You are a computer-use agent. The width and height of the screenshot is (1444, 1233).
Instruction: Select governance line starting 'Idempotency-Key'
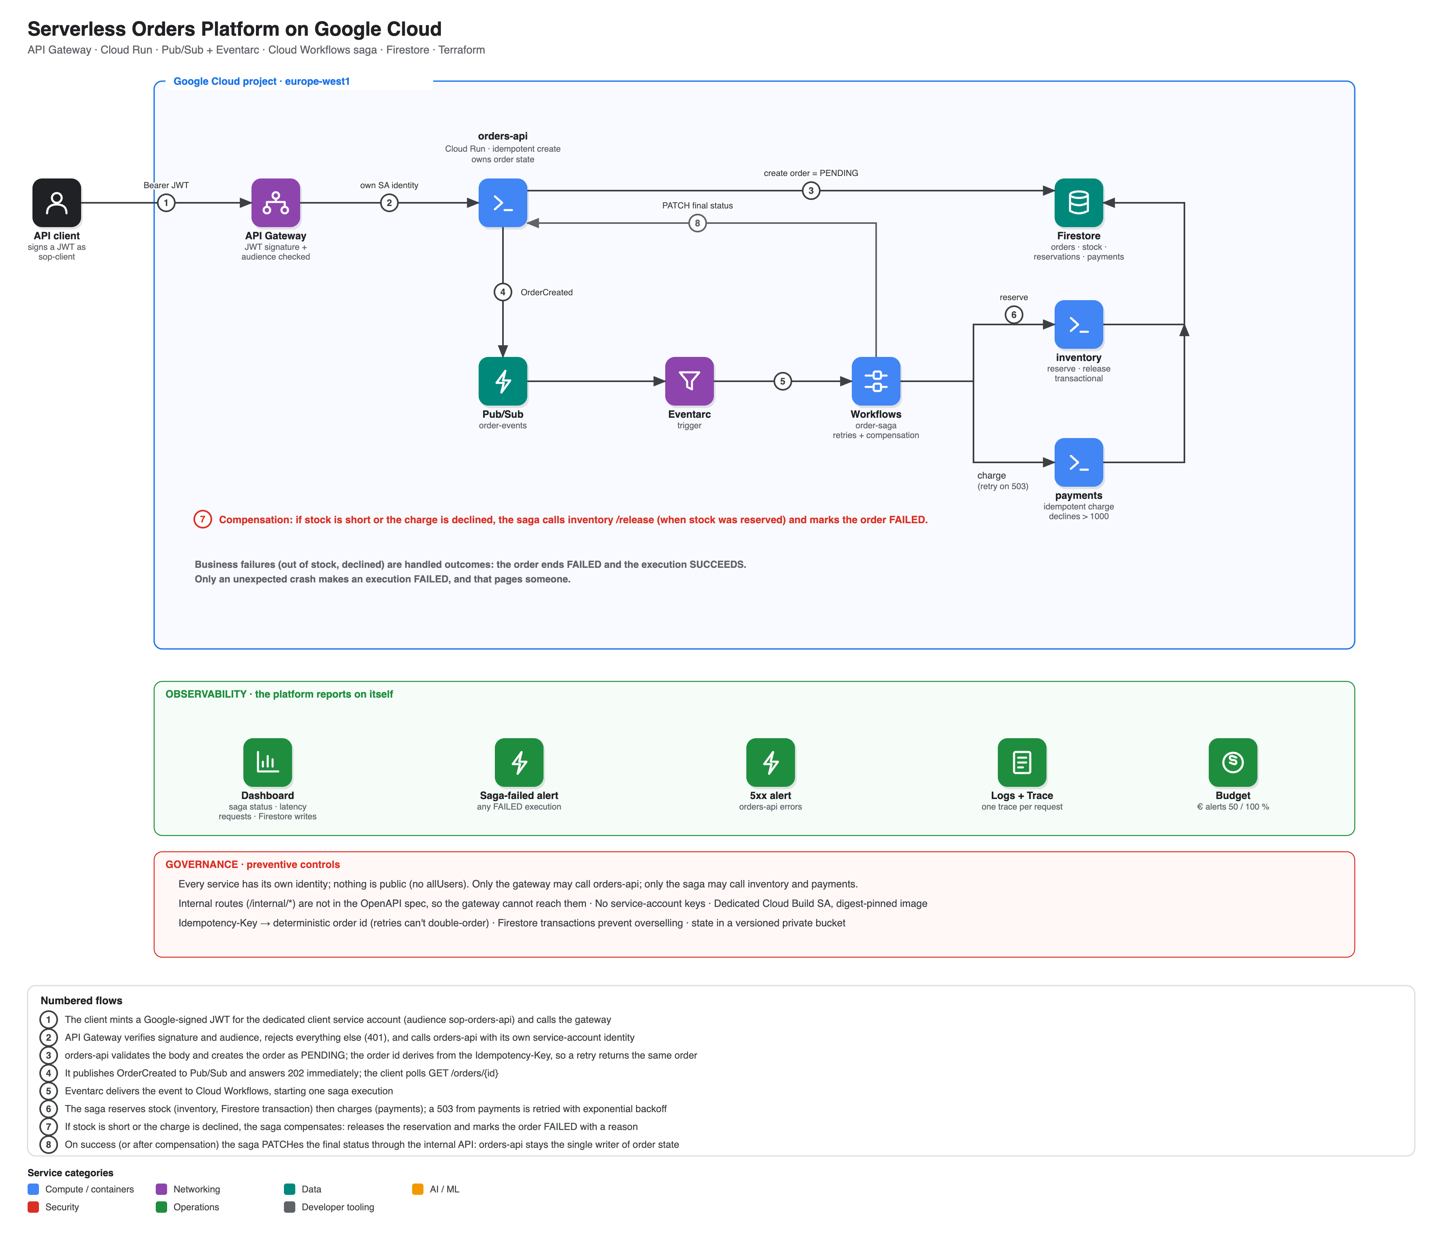pyautogui.click(x=511, y=923)
